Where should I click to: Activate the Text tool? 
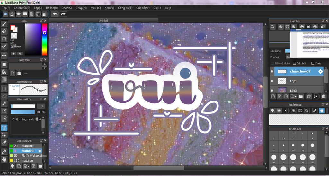[4, 128]
